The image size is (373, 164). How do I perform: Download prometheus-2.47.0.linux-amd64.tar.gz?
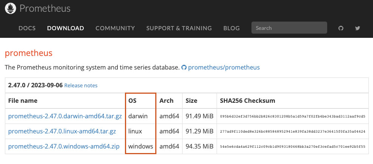62,131
